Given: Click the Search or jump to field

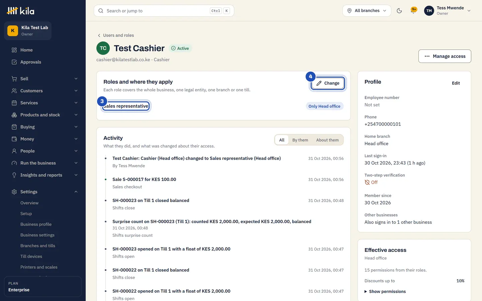Looking at the screenshot, I should click(x=164, y=11).
